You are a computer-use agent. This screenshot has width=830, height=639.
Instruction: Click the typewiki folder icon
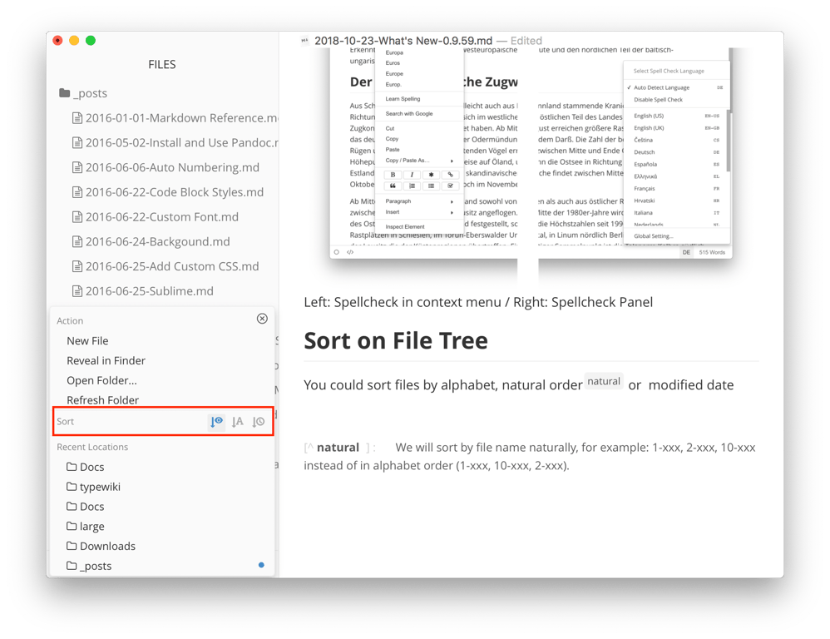point(72,487)
